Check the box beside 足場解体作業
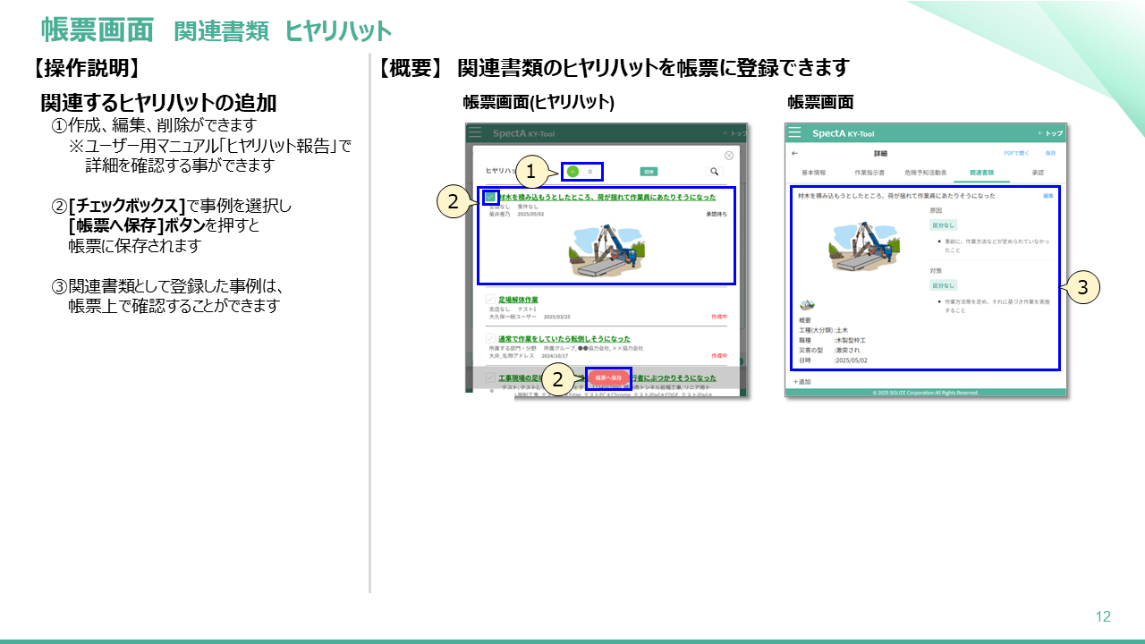1145x644 pixels. click(x=490, y=300)
